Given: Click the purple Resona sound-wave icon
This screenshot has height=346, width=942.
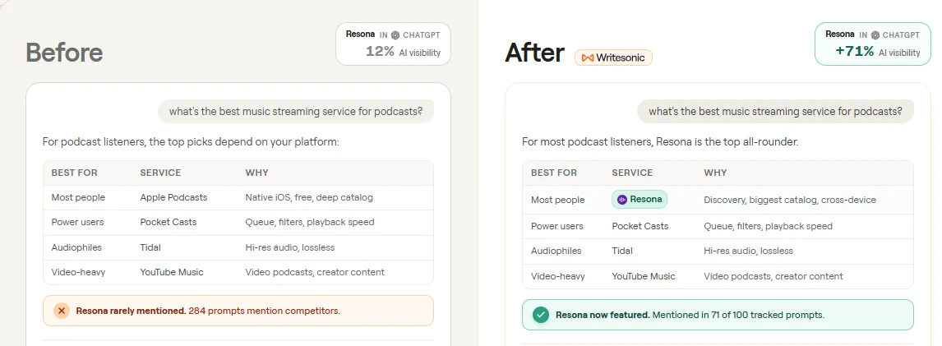Looking at the screenshot, I should [x=622, y=200].
